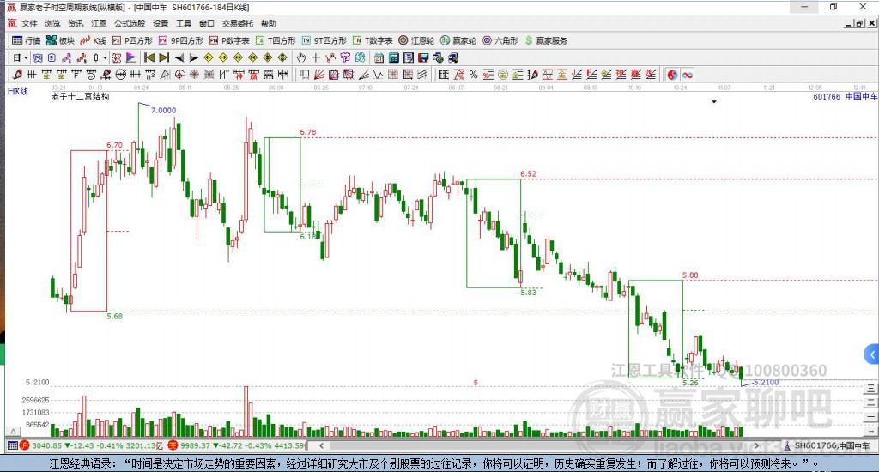This screenshot has height=472, width=879.
Task: Restore the inner document window
Action: [859, 23]
